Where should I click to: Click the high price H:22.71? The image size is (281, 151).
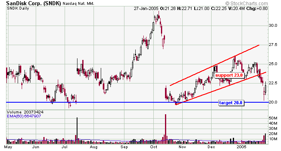[185, 8]
